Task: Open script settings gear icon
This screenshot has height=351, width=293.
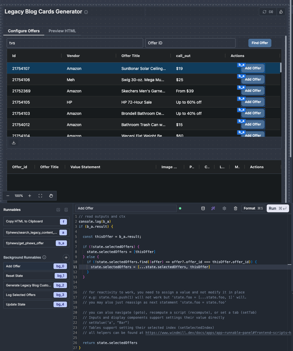Action: point(224,208)
